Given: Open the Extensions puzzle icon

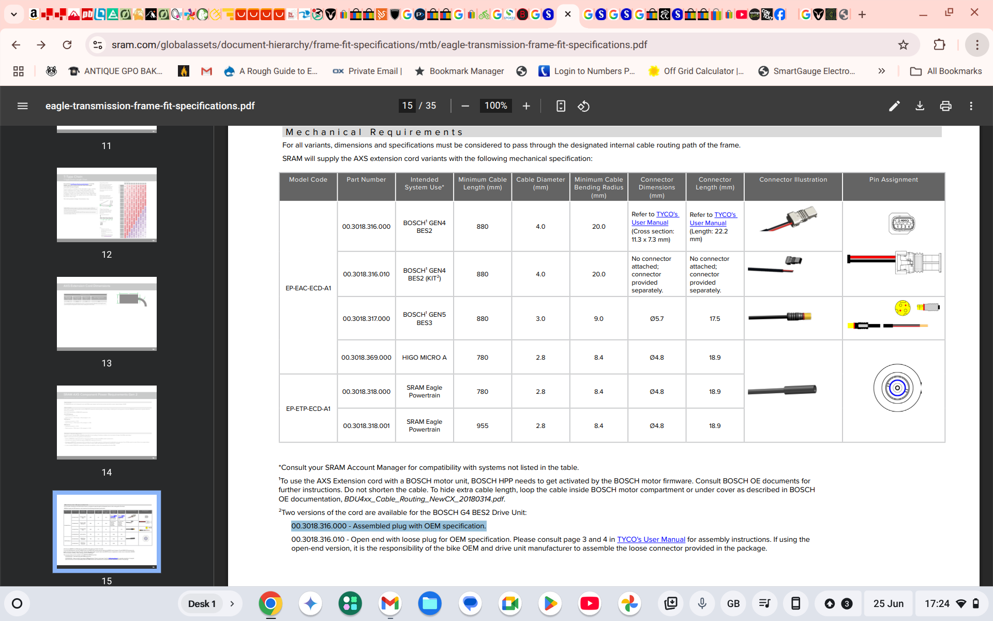Looking at the screenshot, I should (939, 45).
